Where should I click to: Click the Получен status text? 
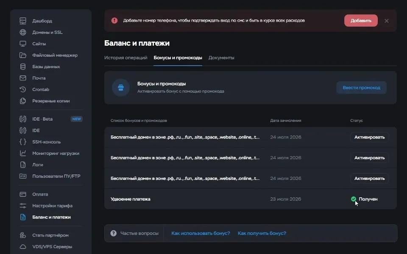(x=368, y=199)
